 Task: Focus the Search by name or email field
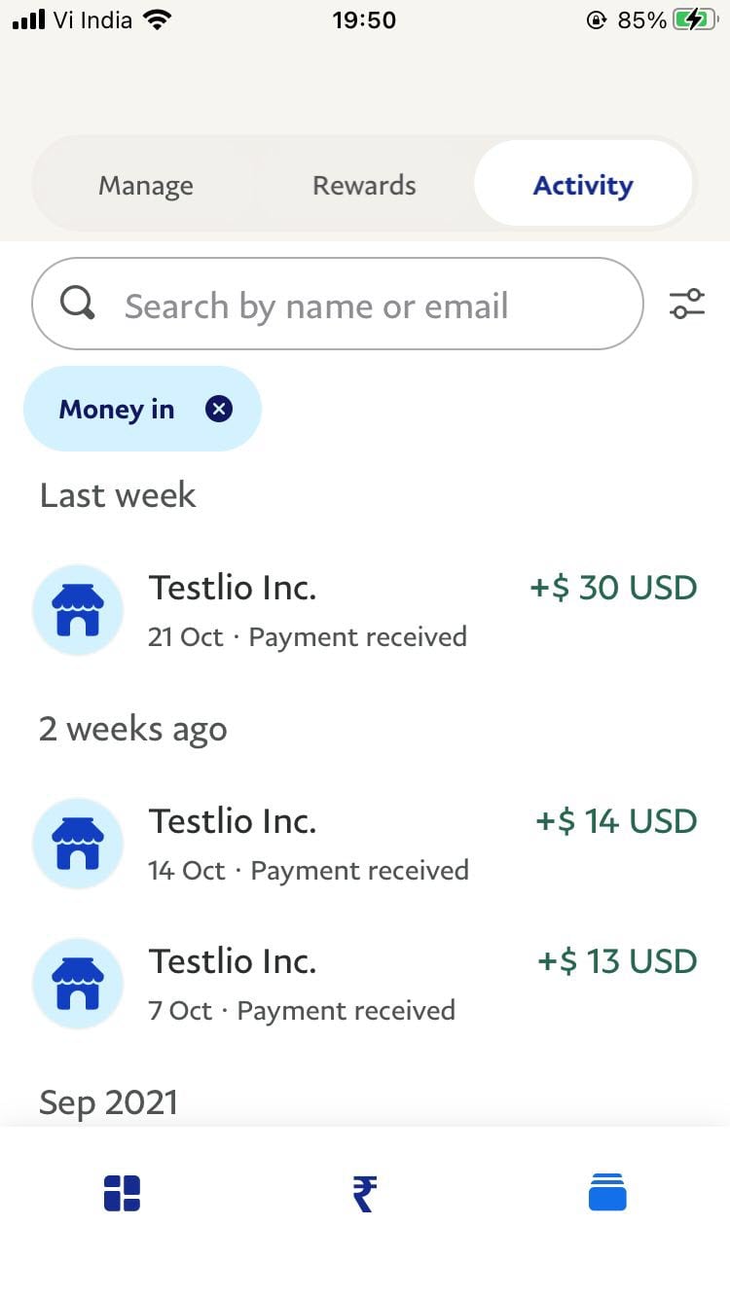coord(338,304)
